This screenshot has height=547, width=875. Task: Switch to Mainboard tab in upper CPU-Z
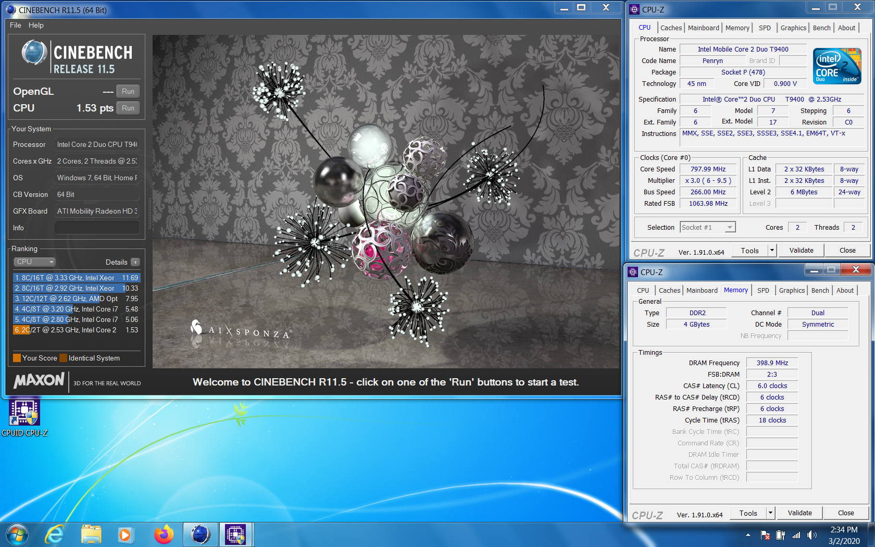[703, 28]
